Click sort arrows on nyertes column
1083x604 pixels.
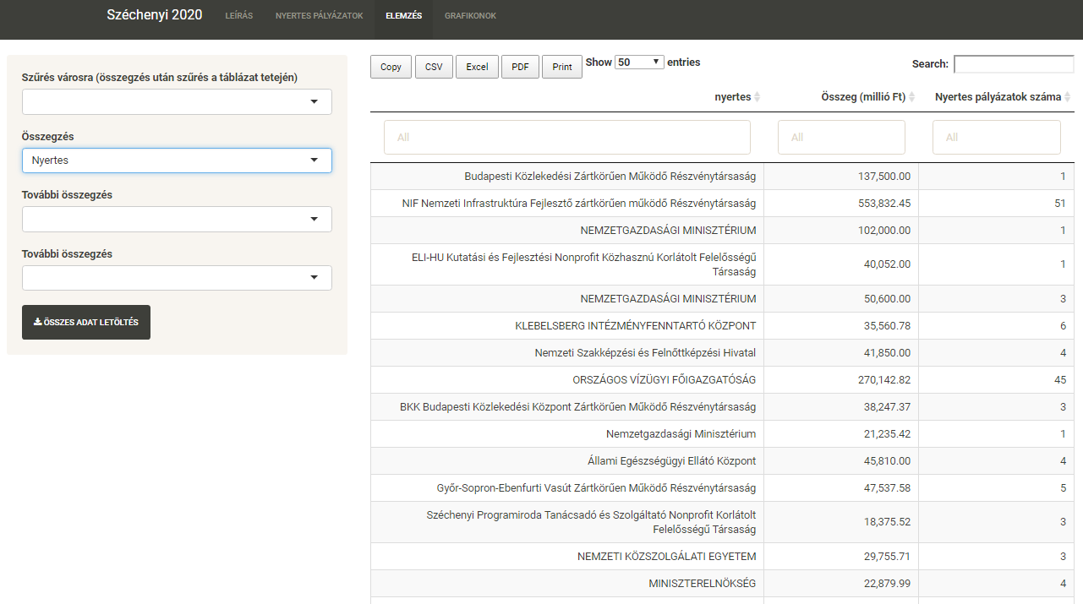[x=758, y=97]
